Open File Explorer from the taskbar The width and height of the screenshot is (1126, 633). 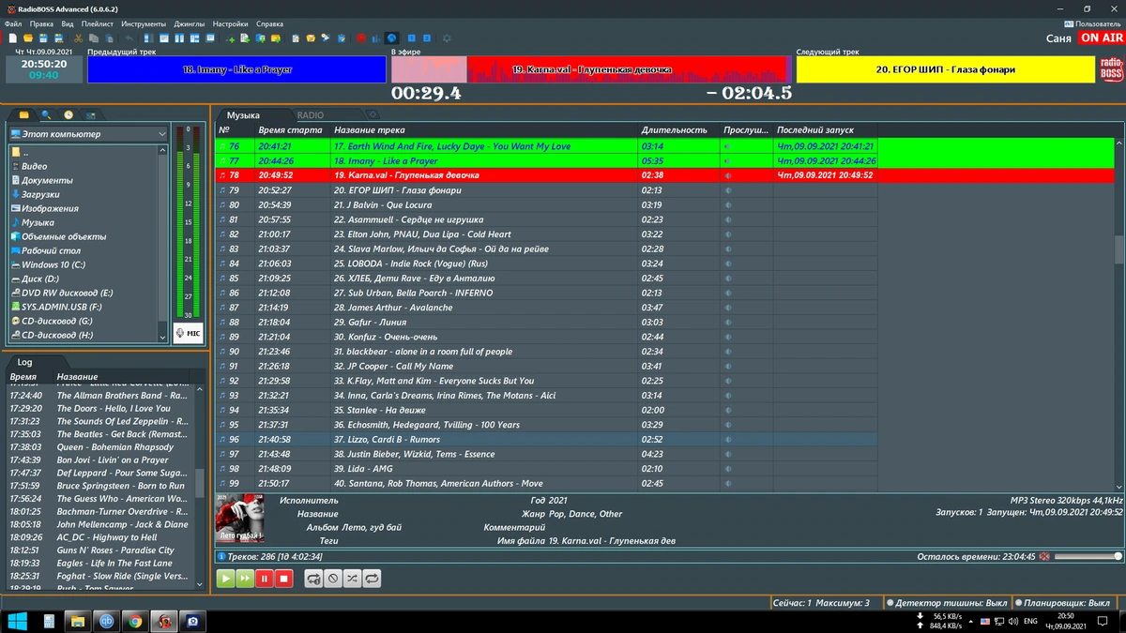point(78,621)
